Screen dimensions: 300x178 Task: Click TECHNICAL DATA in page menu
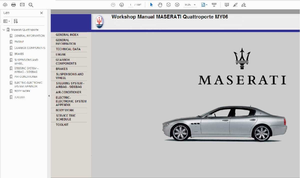[x=68, y=49]
